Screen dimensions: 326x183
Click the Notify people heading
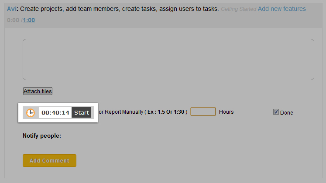click(42, 136)
